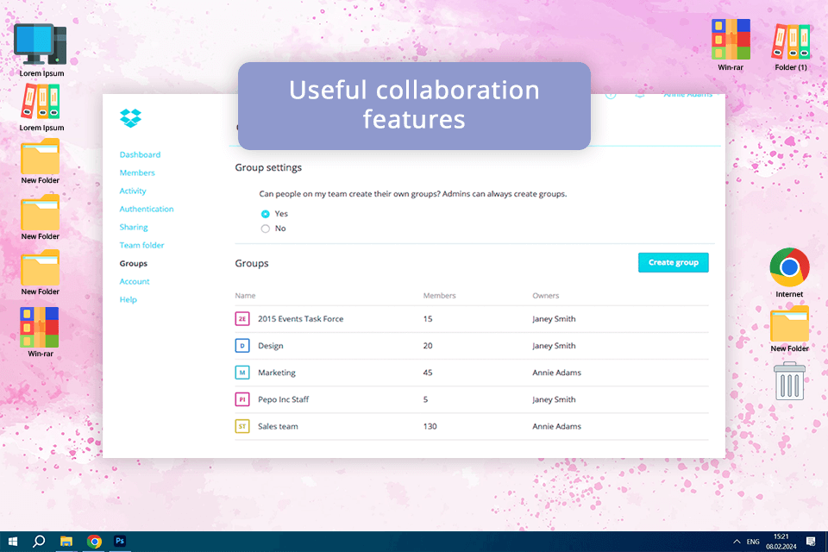828x552 pixels.
Task: Click the Design group D icon
Action: [242, 346]
